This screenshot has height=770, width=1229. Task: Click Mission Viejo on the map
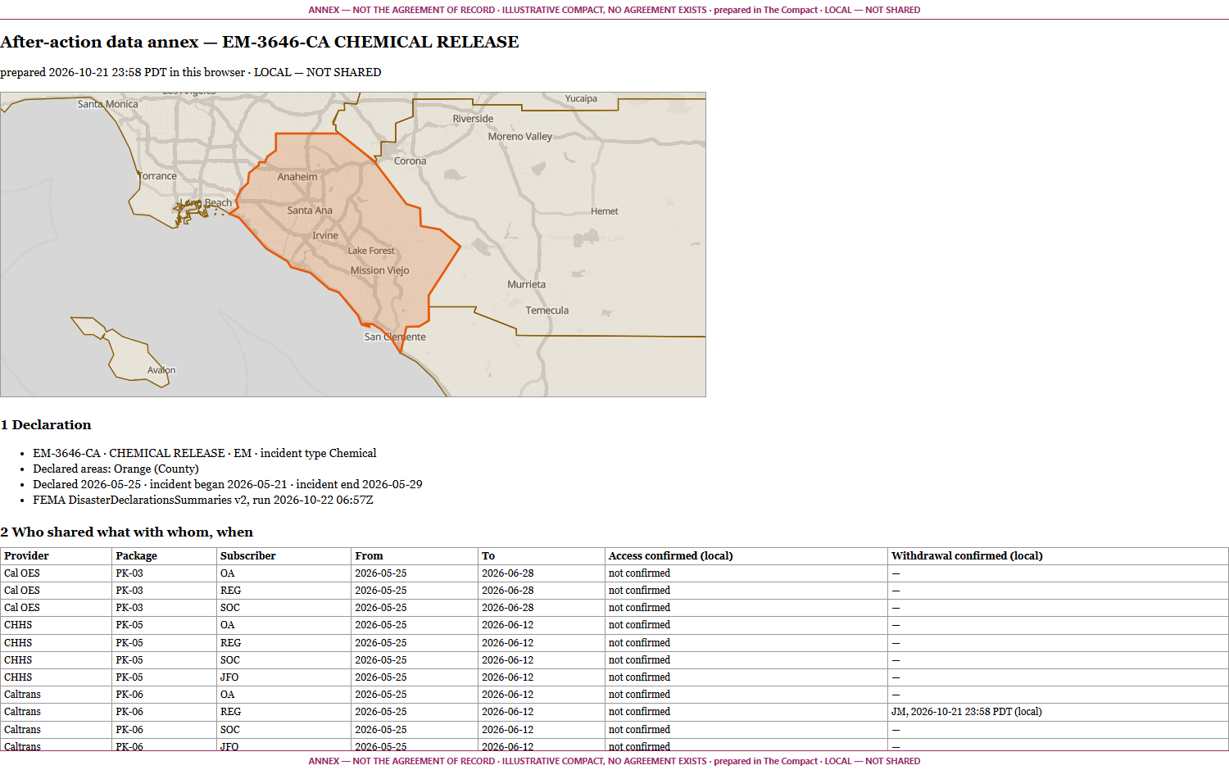click(379, 270)
